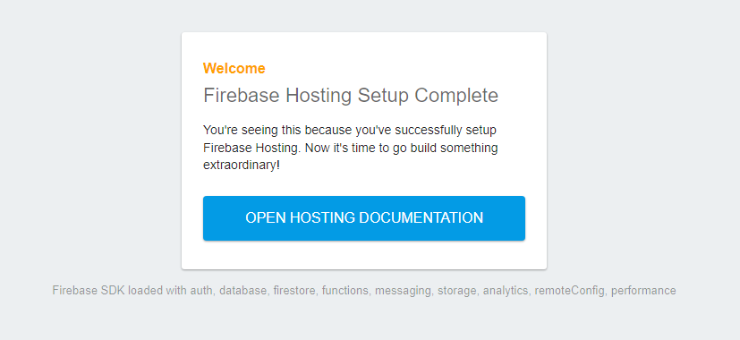740x340 pixels.
Task: Click the orange Welcome heading
Action: (234, 69)
